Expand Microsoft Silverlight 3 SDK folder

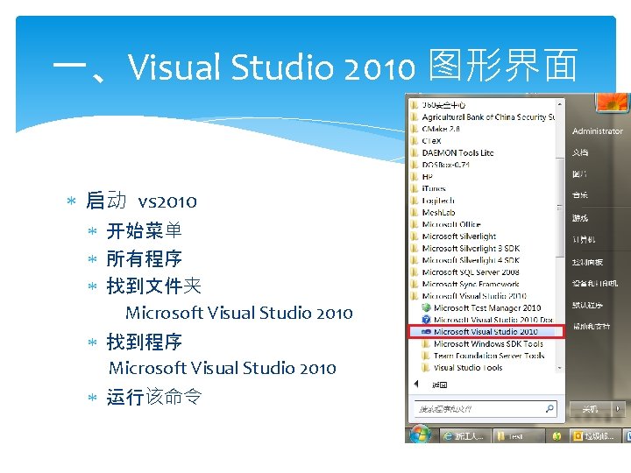(x=465, y=248)
